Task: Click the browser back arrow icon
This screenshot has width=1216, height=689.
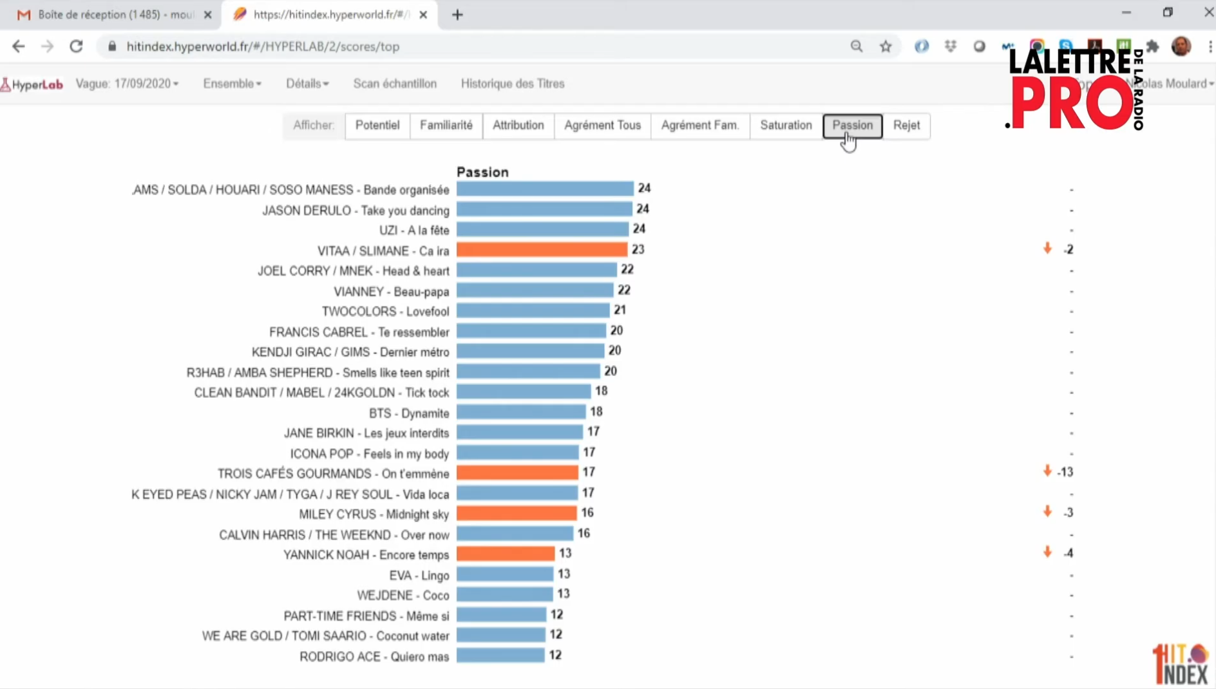Action: coord(19,46)
